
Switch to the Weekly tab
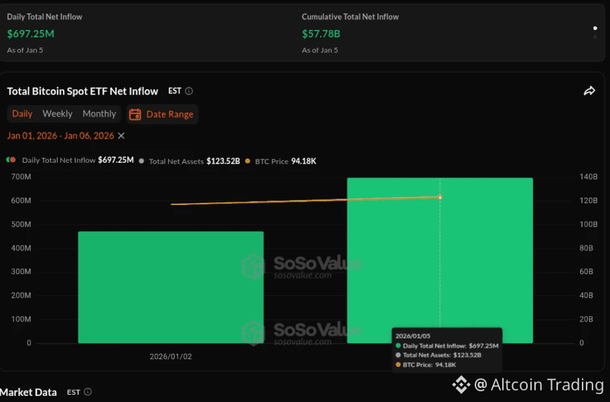click(58, 114)
